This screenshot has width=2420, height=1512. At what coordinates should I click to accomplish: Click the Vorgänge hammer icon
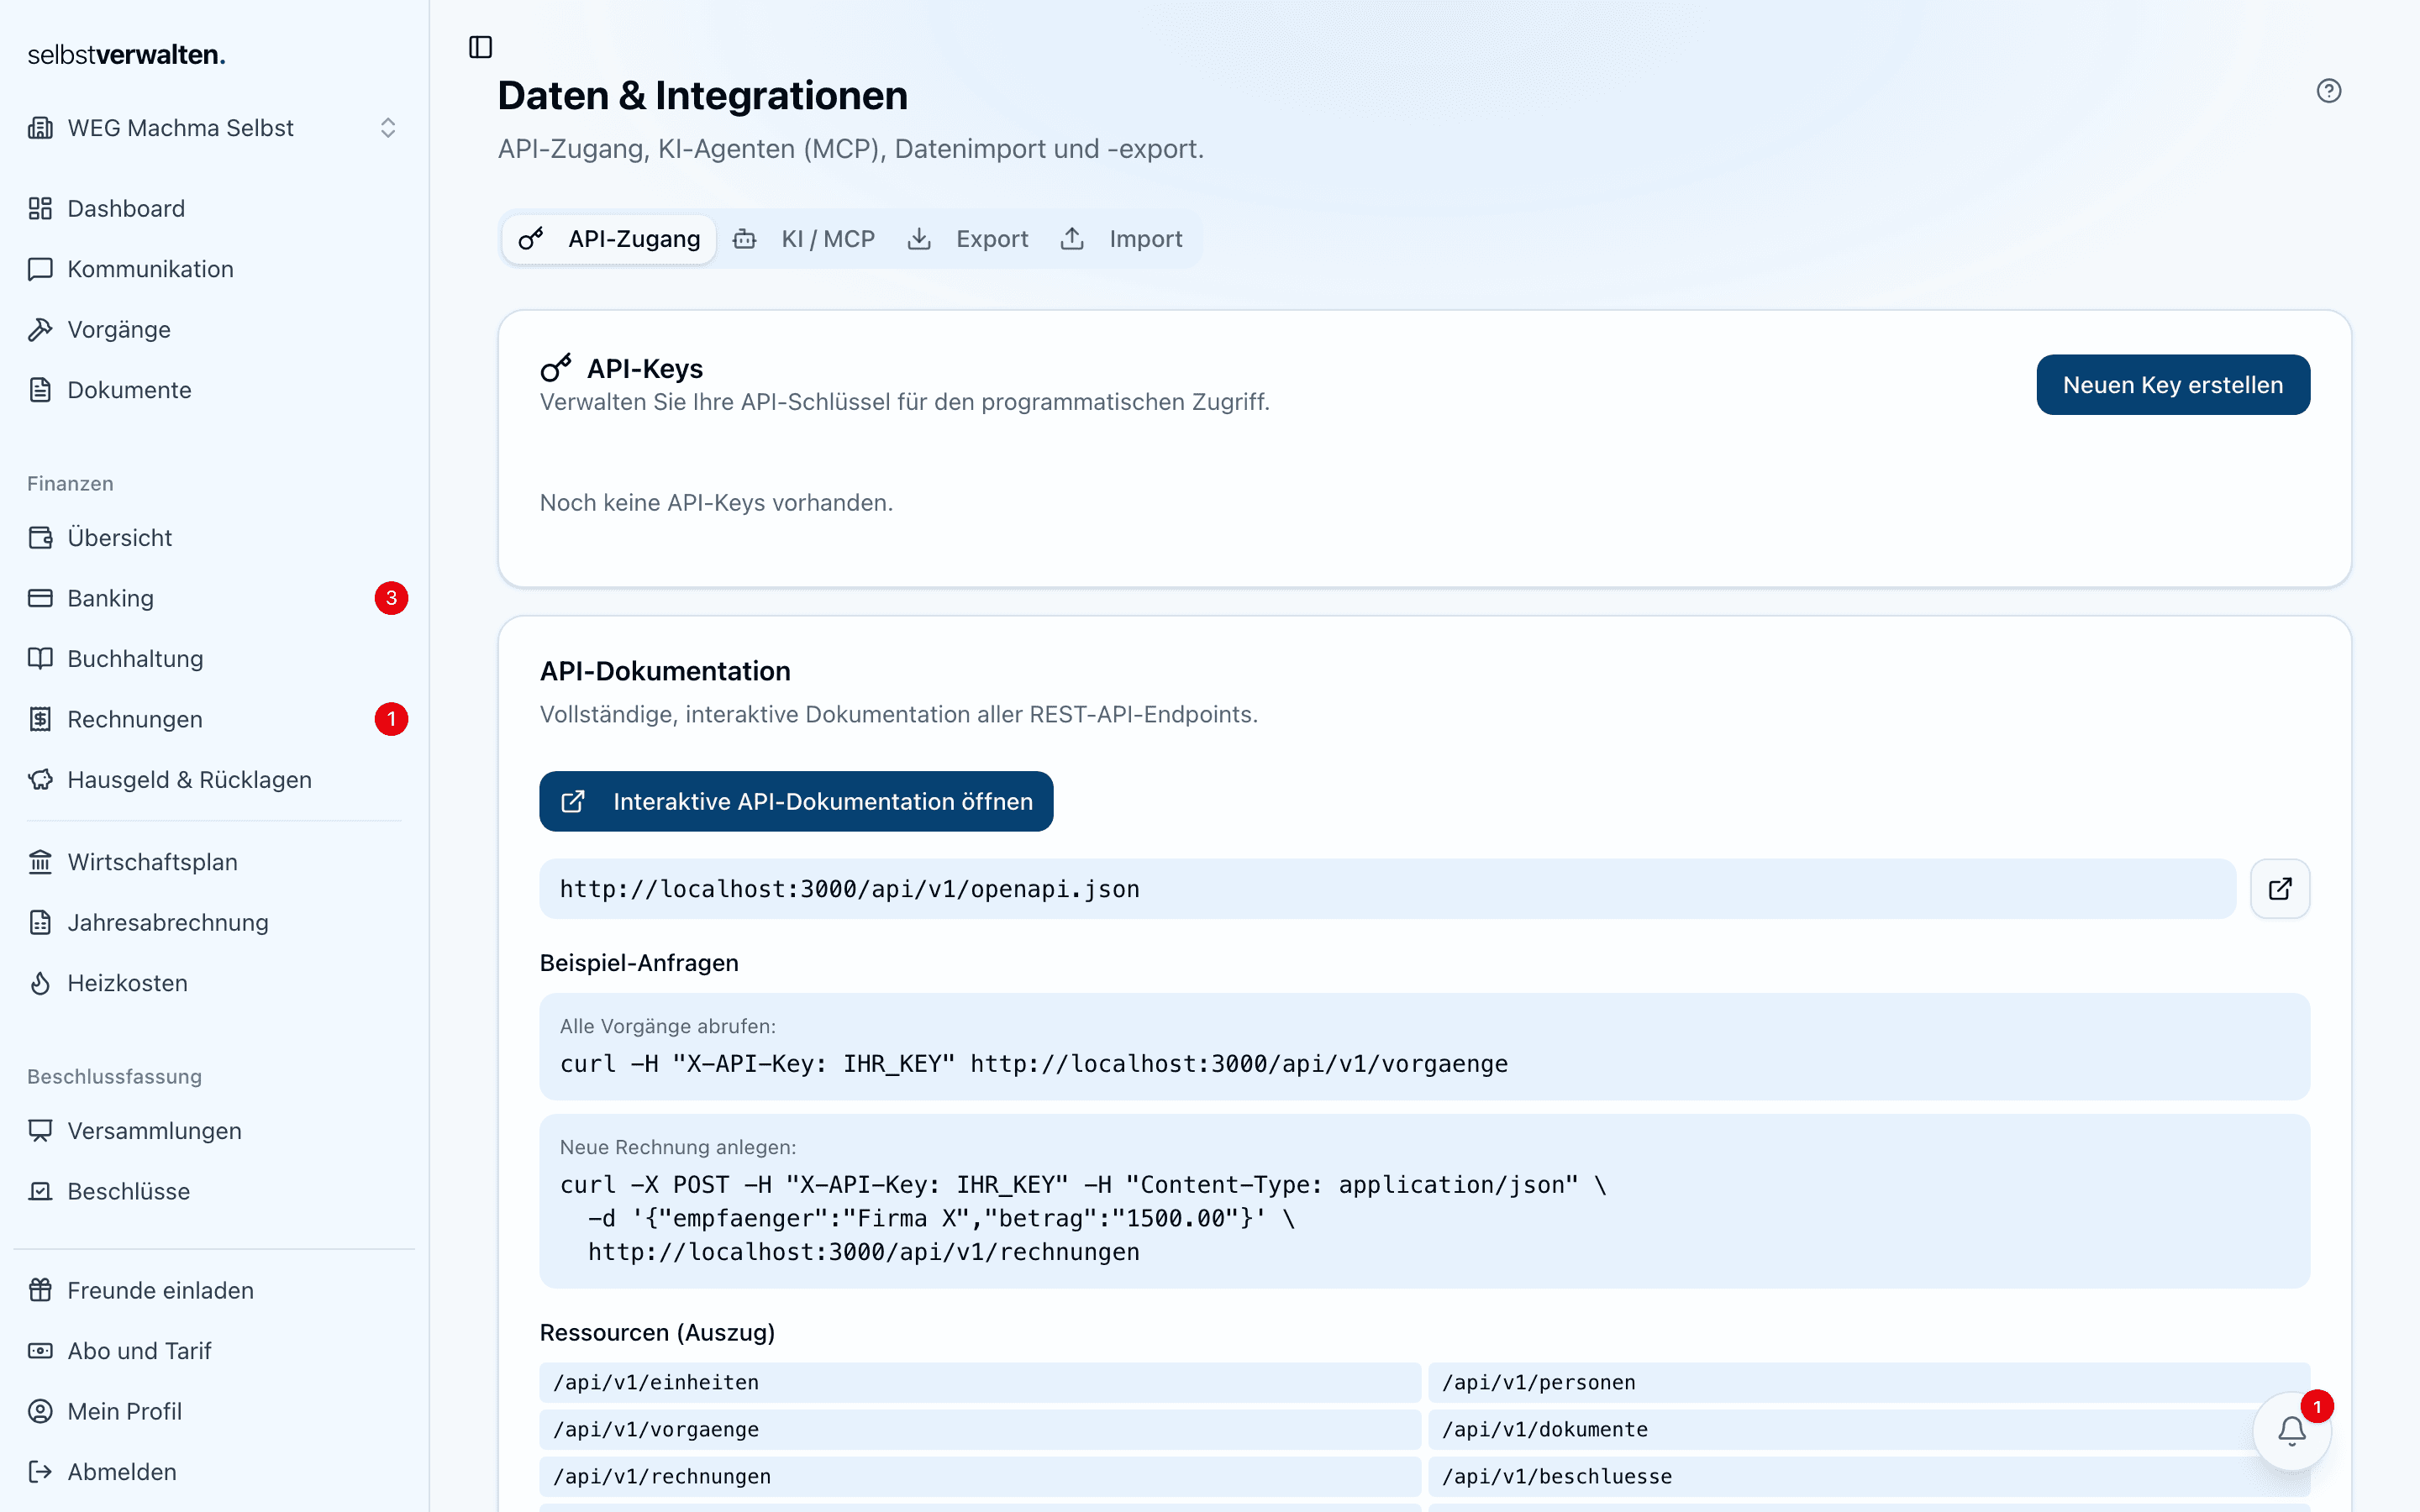[40, 329]
